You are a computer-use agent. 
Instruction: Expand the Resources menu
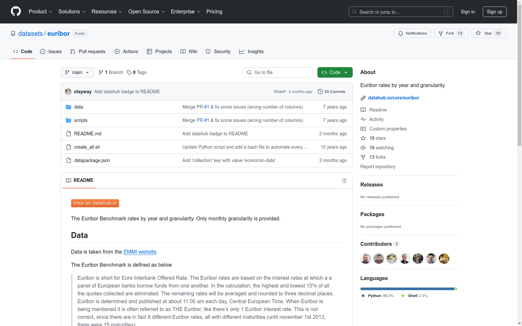pyautogui.click(x=107, y=12)
